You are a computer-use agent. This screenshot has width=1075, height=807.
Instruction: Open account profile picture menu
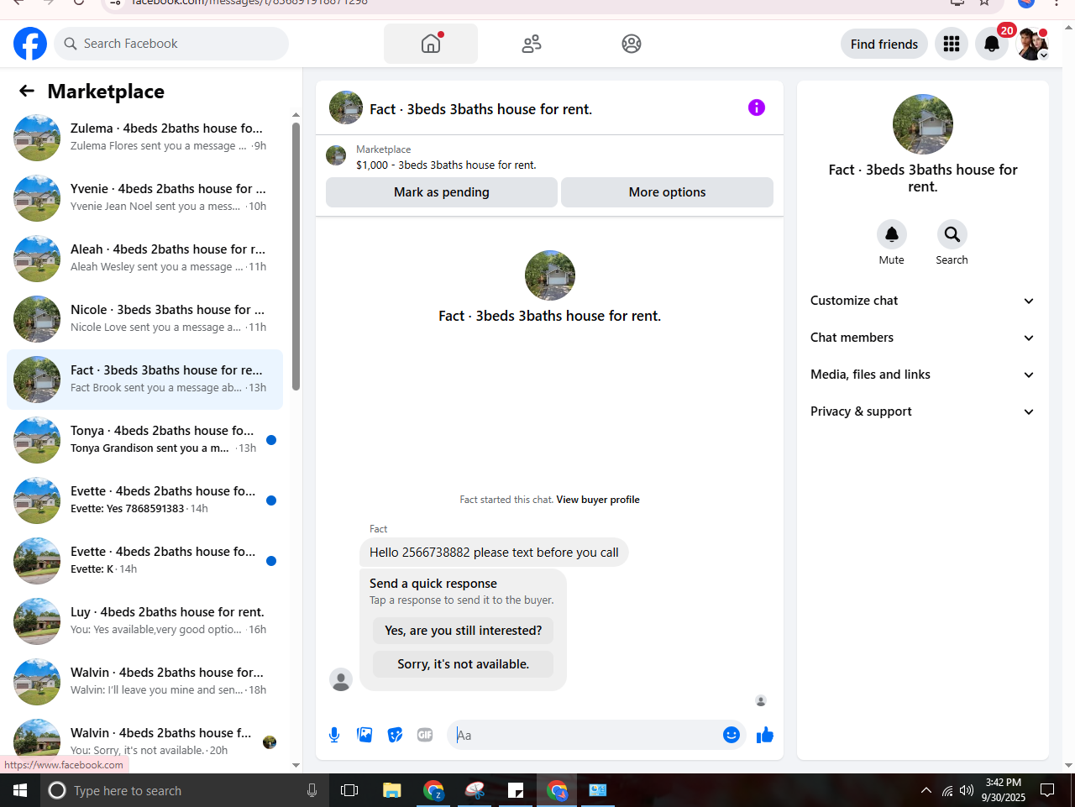tap(1032, 44)
